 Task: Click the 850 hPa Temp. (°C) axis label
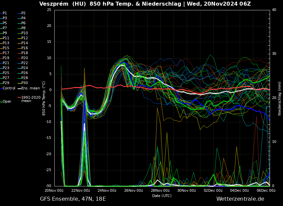44,98
